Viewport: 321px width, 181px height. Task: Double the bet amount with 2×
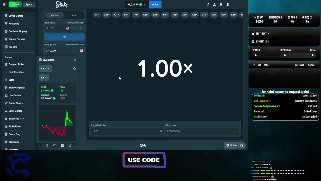(x=81, y=28)
